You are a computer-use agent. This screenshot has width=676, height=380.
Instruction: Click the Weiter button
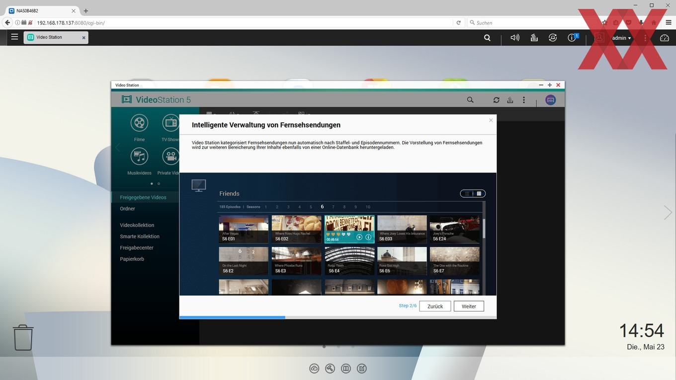coord(469,306)
